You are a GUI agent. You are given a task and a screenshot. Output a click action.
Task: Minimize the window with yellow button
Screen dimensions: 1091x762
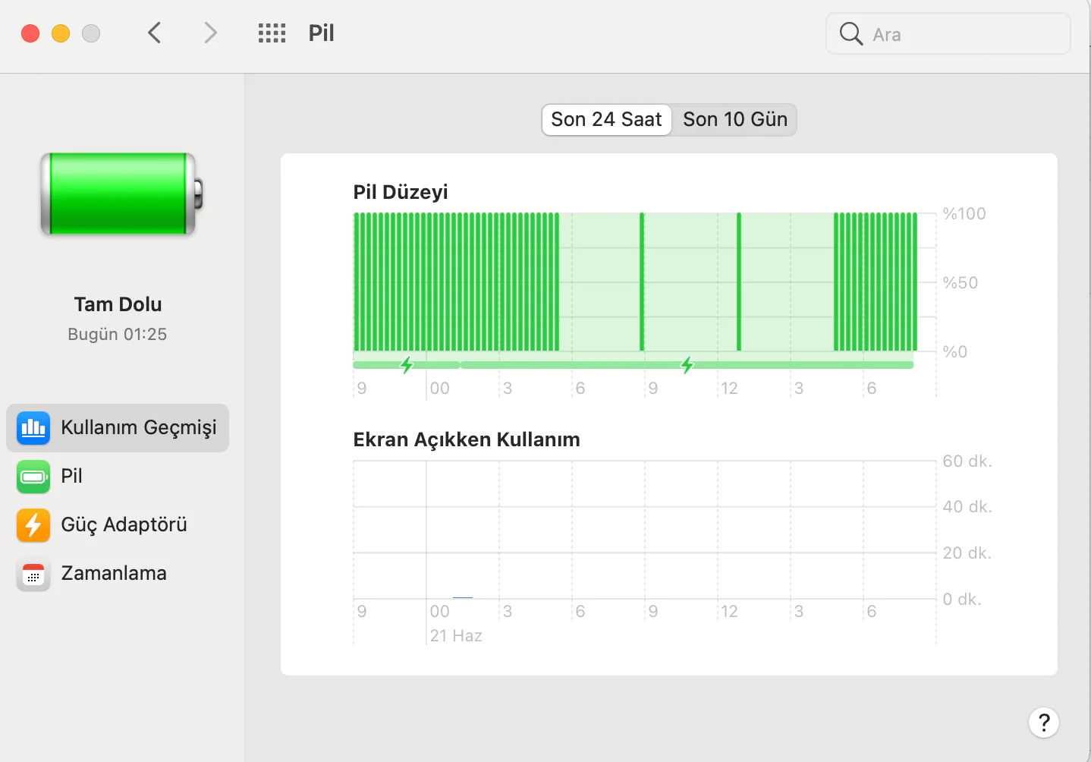(x=61, y=33)
